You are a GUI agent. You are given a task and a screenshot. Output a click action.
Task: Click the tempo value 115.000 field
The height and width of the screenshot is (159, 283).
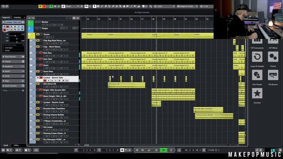click(x=211, y=150)
